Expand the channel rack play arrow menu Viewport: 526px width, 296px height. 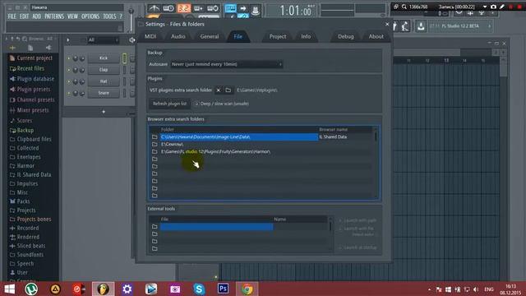point(68,40)
